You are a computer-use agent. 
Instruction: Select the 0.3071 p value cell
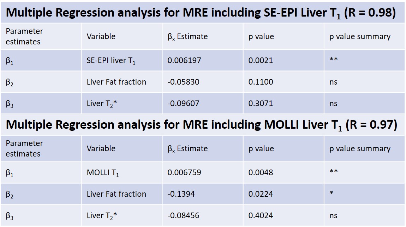(x=261, y=103)
